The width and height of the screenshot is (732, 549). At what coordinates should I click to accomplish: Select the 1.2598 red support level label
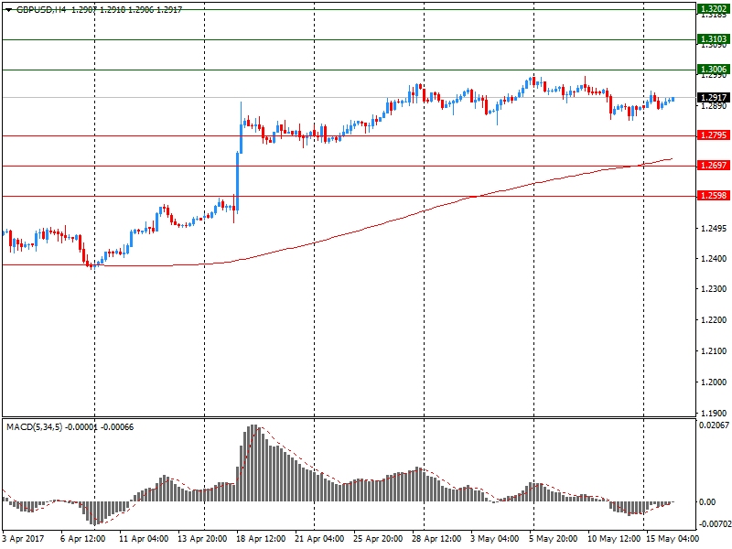pos(714,196)
